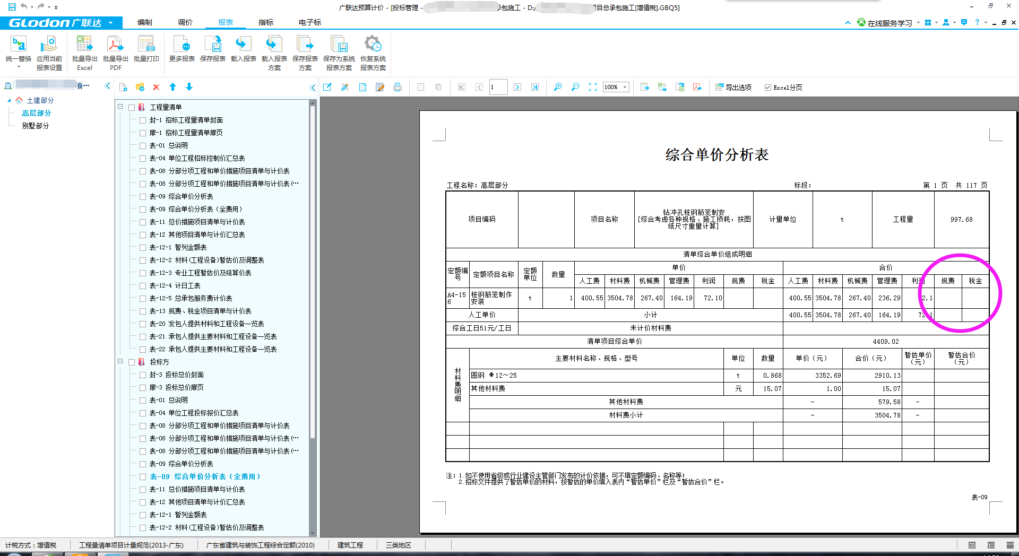
Task: Export current report to PDF icon
Action: 697,87
